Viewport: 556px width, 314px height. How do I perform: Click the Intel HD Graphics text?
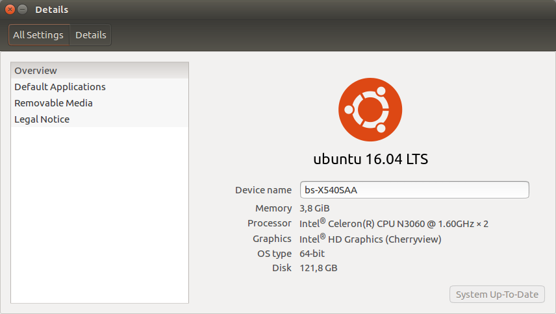(x=370, y=239)
